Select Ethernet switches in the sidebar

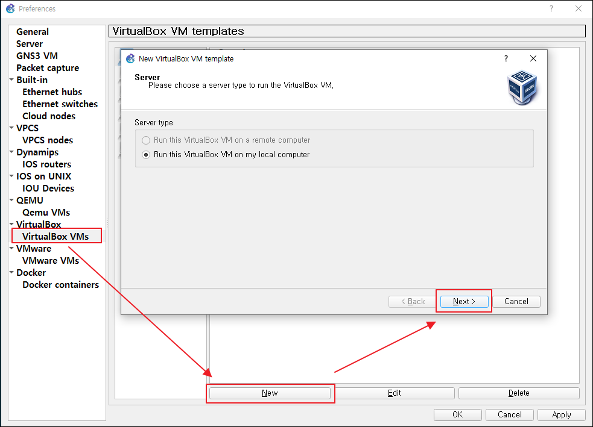(x=60, y=104)
